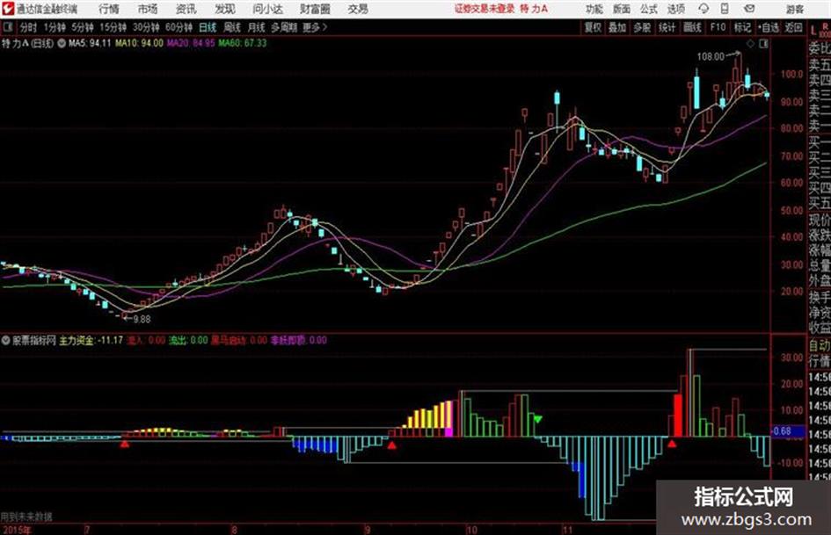Click the MA60: 67.33 value
This screenshot has width=831, height=535.
tap(242, 43)
